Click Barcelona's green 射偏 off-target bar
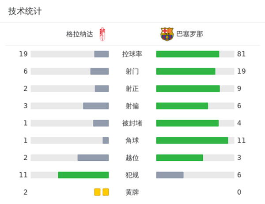The height and width of the screenshot is (204, 265). 182,106
